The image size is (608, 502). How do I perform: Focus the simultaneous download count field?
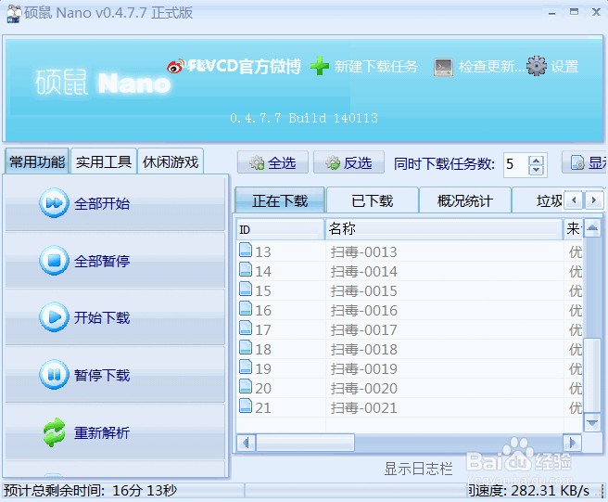coord(516,164)
